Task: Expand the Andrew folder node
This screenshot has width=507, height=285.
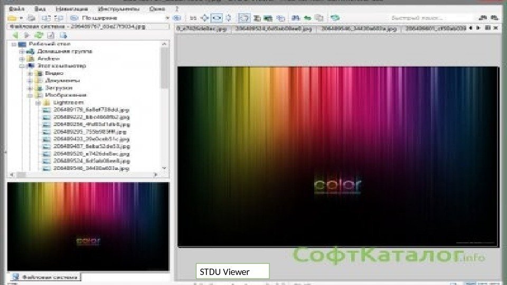Action: click(22, 59)
